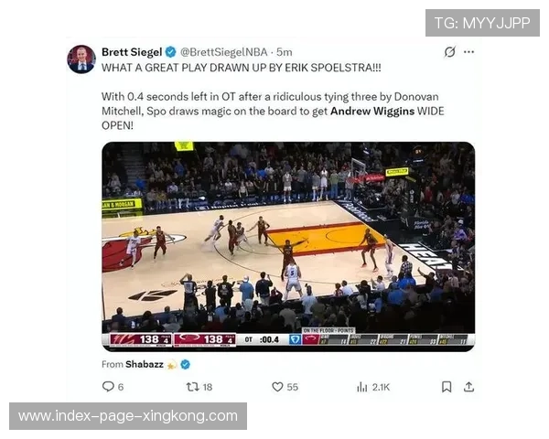Open the three-dot more options menu
549x439 pixels.
tap(468, 52)
